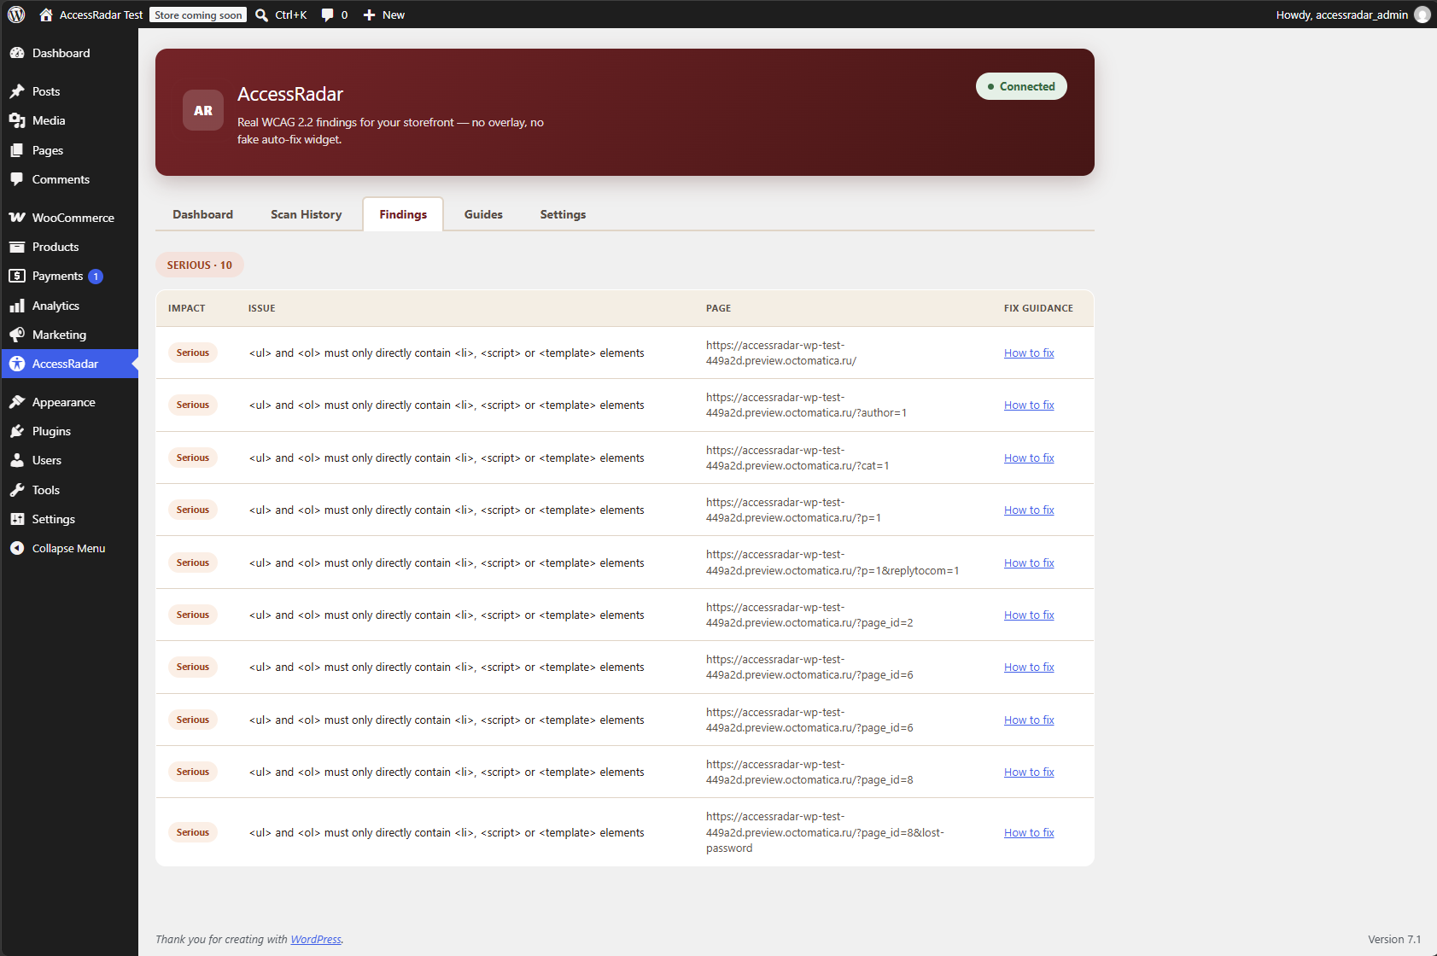Open the plugin Settings tab
Viewport: 1437px width, 956px height.
coord(563,214)
